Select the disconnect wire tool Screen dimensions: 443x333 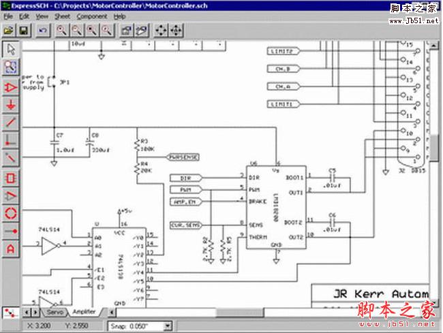pyautogui.click(x=11, y=157)
